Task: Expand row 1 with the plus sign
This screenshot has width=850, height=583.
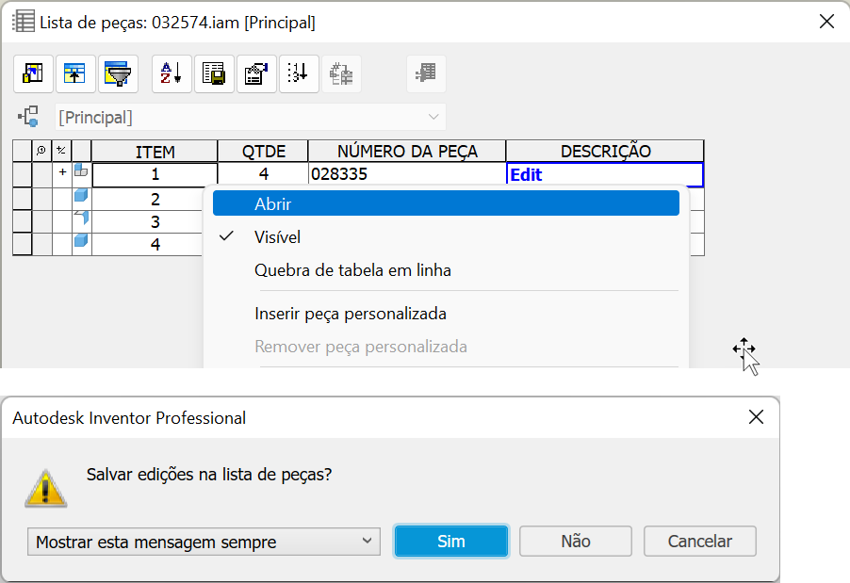Action: 62,171
